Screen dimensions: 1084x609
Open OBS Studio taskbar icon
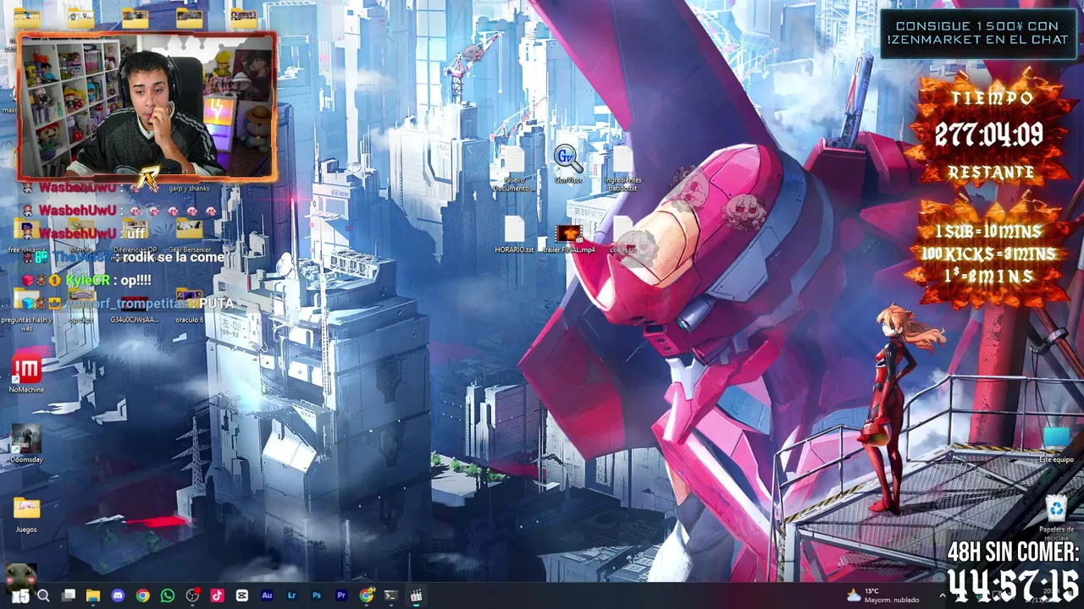pyautogui.click(x=192, y=595)
